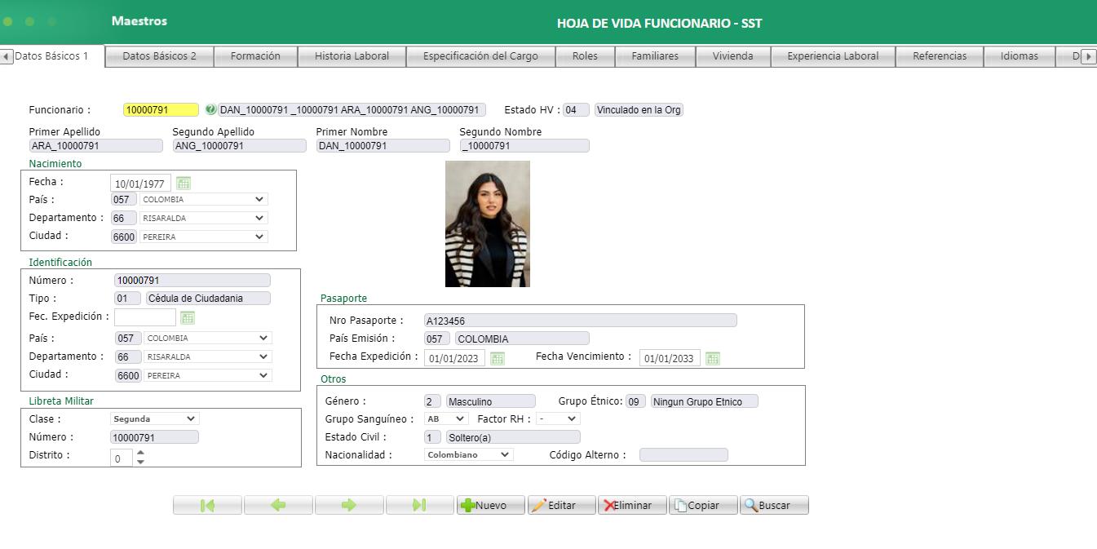Open Vivienda tab
This screenshot has width=1097, height=549.
[x=732, y=56]
